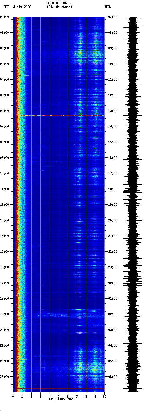This screenshot has height=413, width=144.
Task: Click the 5 Hz frequency axis tick label
Action: pyautogui.click(x=59, y=397)
